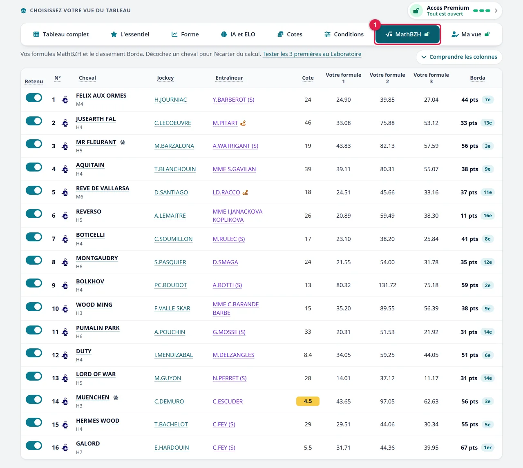523x468 pixels.
Task: Click the highlighted 4.5 odds for MUENCHEN
Action: [308, 401]
